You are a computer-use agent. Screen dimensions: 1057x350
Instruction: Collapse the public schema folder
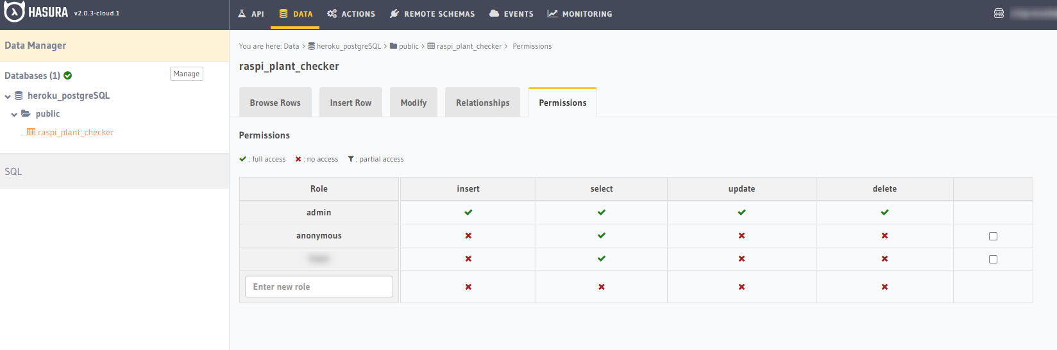[14, 115]
